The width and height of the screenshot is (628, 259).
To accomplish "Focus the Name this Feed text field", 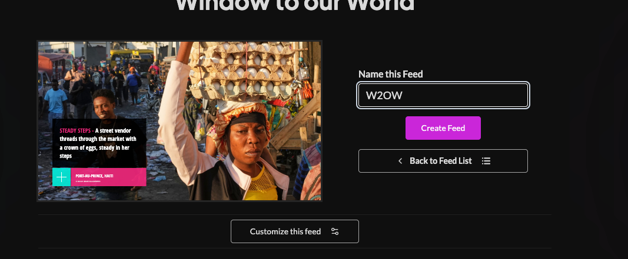I will click(443, 95).
